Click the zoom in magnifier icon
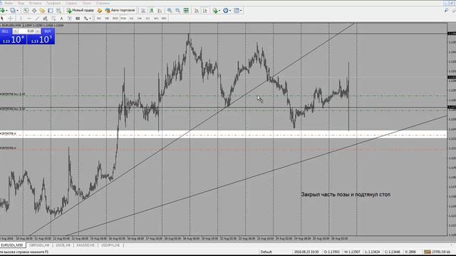 [170, 11]
